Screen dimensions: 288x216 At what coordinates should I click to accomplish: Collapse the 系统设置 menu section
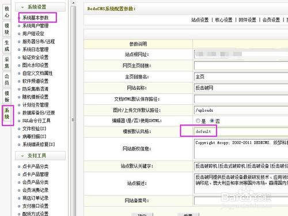40,7
